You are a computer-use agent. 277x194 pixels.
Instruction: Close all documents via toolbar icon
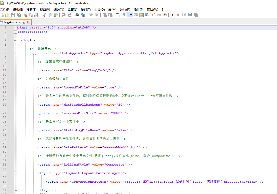tap(31, 15)
